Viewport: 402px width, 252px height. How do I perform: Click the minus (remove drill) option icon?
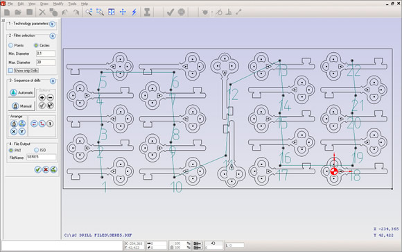(50, 97)
